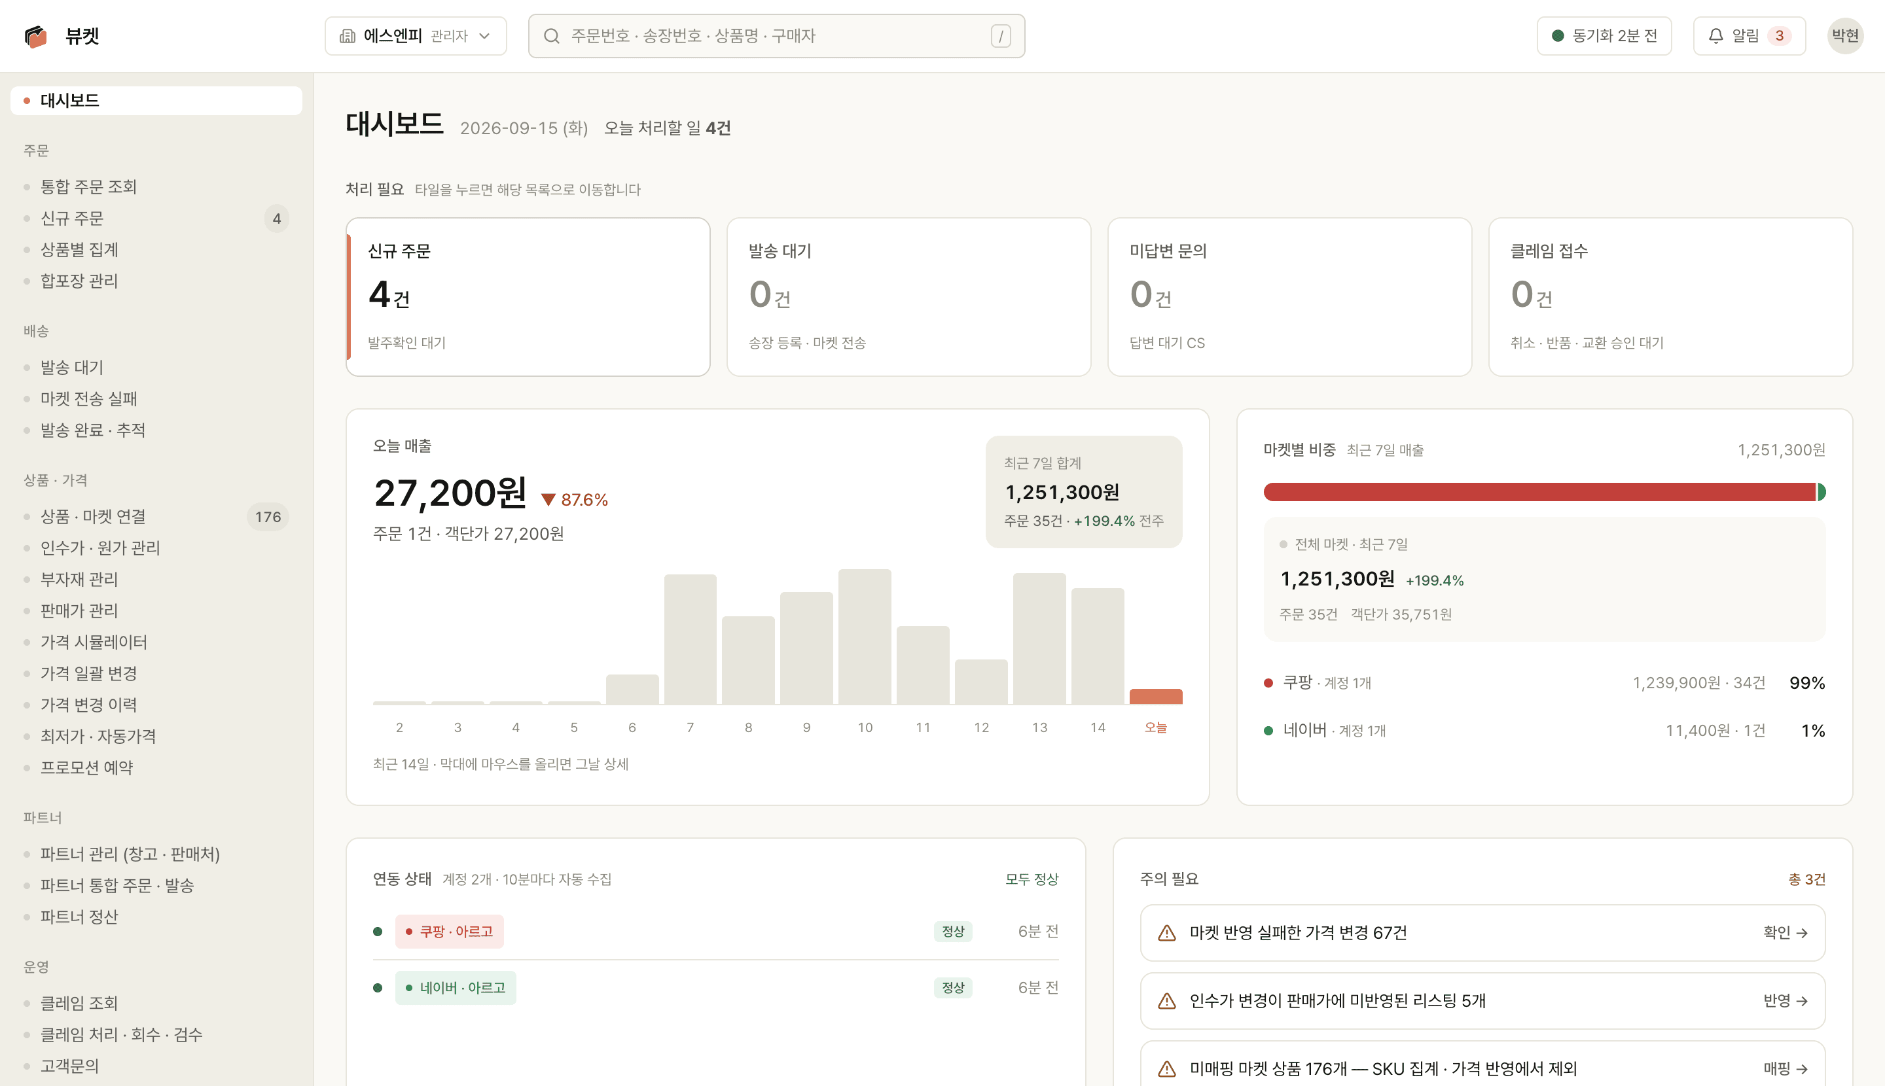This screenshot has width=1885, height=1086.
Task: Open the 알림 bell notifications
Action: coord(1749,36)
